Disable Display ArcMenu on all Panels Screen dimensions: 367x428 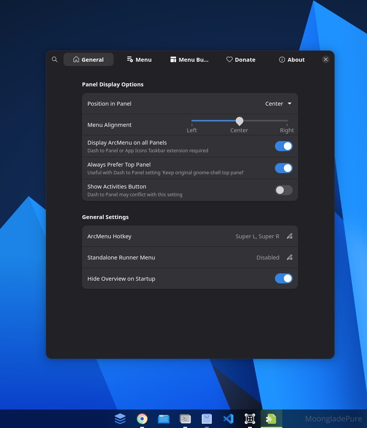tap(283, 146)
